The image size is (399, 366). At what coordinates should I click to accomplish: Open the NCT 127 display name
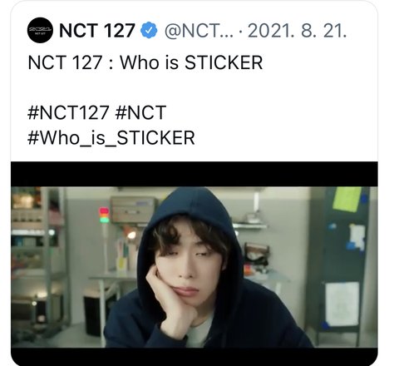[97, 30]
